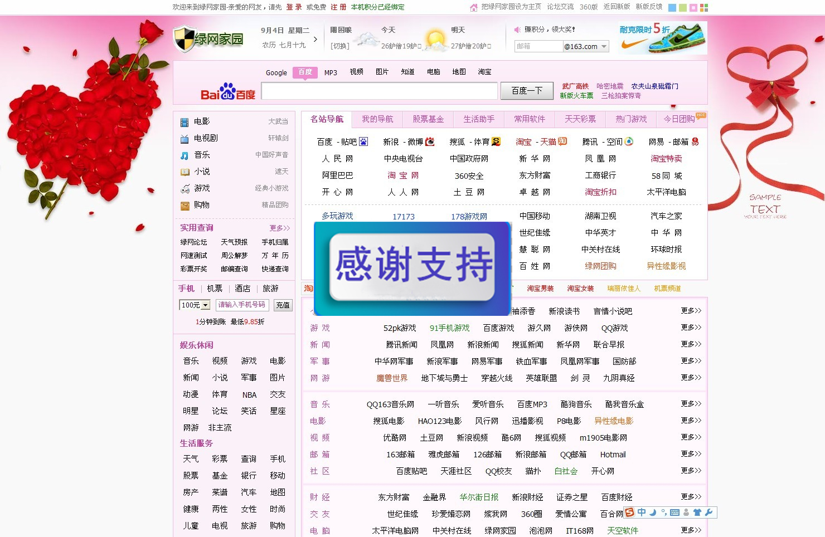825x537 pixels.
Task: Click [切换] to switch weather city
Action: pyautogui.click(x=339, y=46)
